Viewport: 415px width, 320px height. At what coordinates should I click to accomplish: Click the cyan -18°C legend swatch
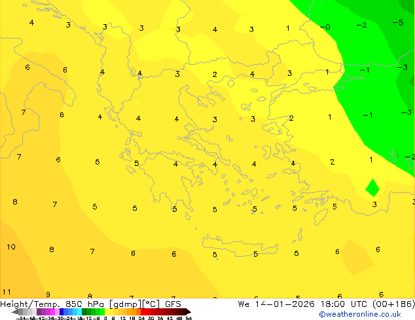click(79, 312)
